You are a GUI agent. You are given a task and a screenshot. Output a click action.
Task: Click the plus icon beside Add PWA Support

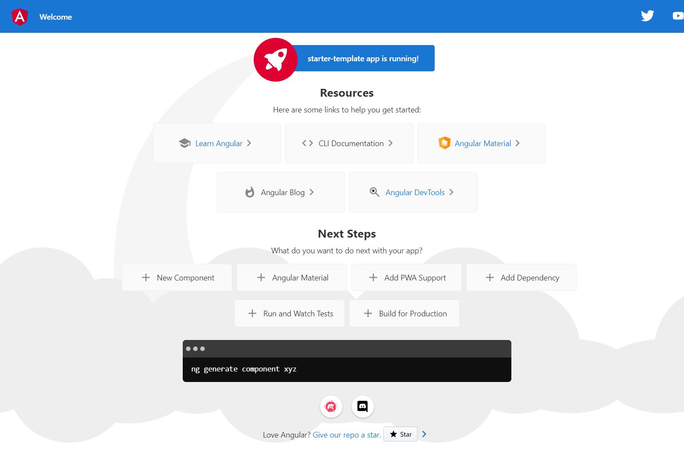[373, 277]
